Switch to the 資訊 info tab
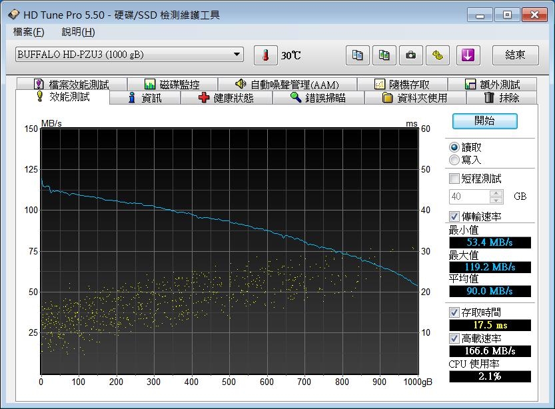 point(145,98)
